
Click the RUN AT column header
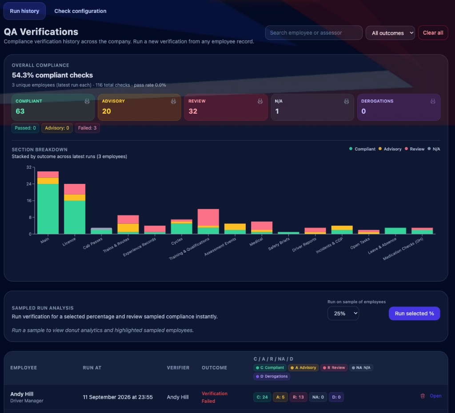click(92, 367)
